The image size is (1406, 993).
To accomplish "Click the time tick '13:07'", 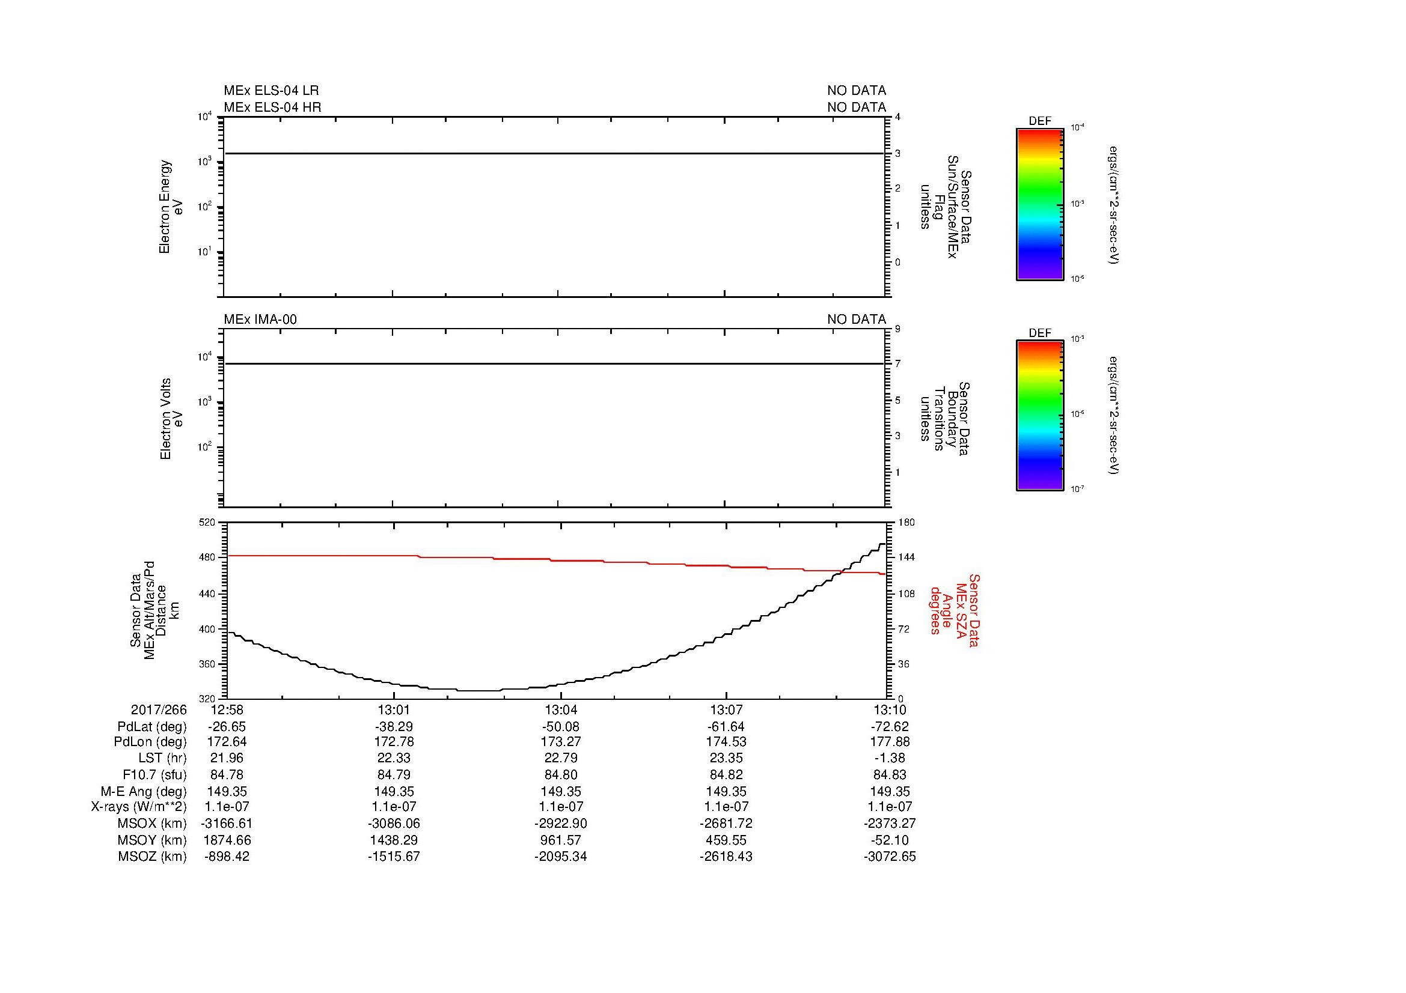I will coord(726,709).
